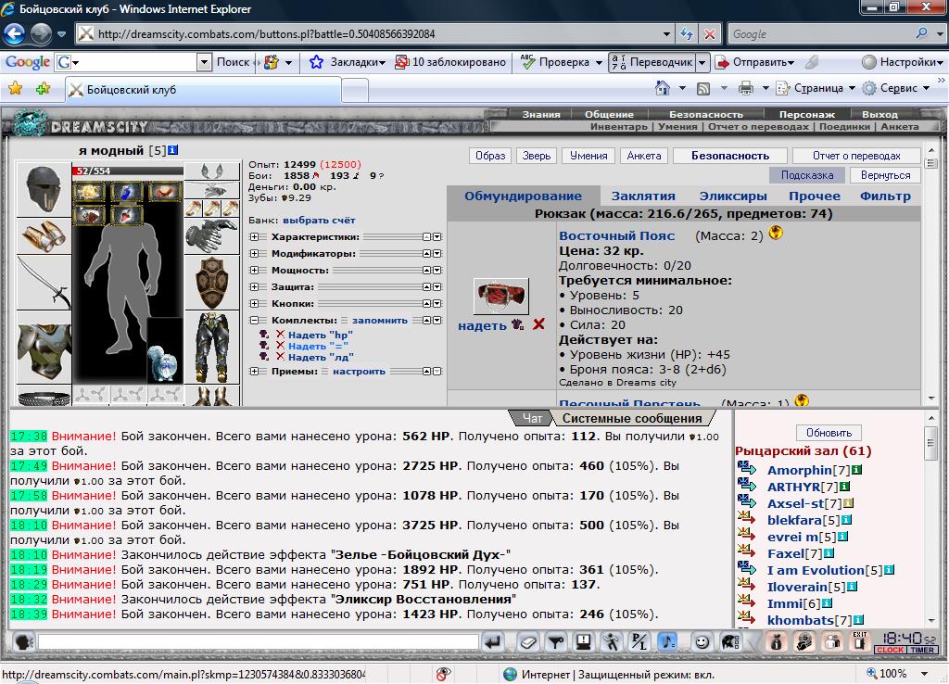
Task: Expand the Приемы section
Action: (x=254, y=371)
